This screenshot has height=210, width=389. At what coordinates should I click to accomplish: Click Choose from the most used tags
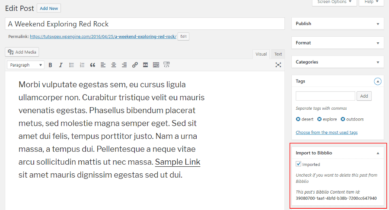[x=326, y=132]
